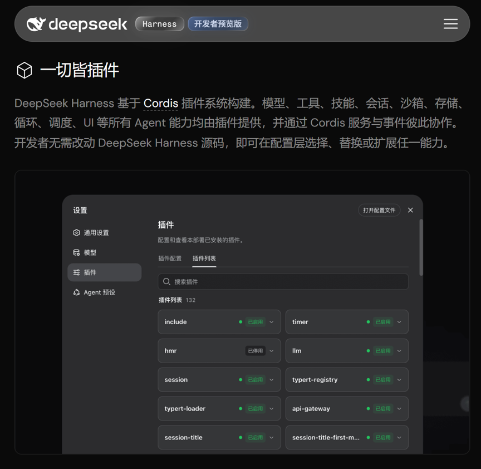Toggle 已启用 status of api-gateway plugin
Image resolution: width=481 pixels, height=469 pixels.
383,408
